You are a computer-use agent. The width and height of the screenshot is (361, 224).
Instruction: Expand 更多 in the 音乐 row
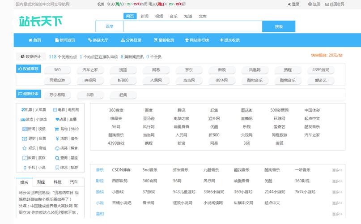click(x=337, y=170)
